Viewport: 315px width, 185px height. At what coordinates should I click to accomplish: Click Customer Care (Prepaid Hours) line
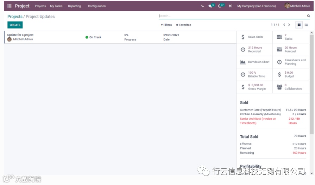point(273,110)
